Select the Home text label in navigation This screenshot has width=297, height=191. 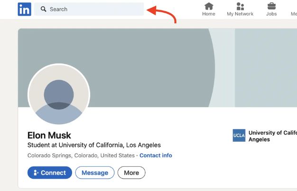click(209, 14)
